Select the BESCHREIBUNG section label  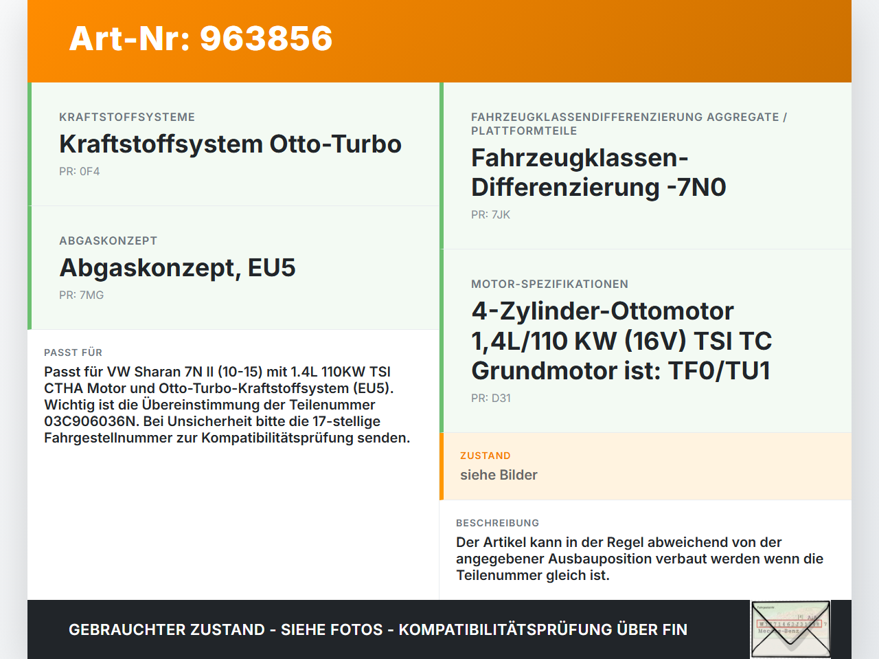[x=497, y=523]
